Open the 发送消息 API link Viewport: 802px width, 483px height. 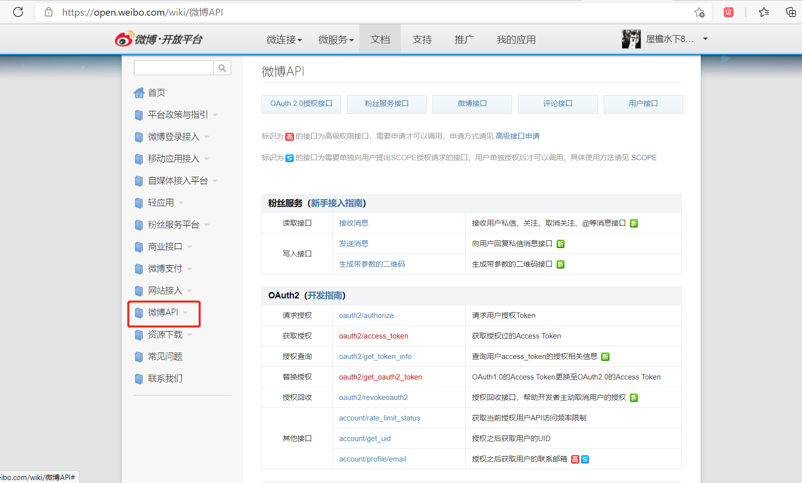[x=354, y=244]
